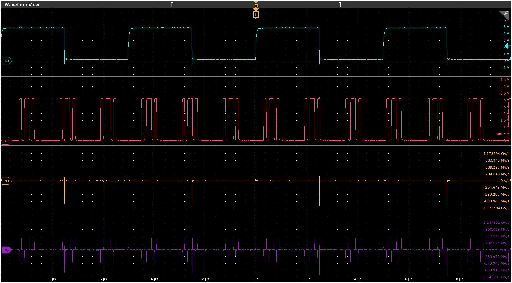
Task: Click the 0 s time axis label
Action: pyautogui.click(x=256, y=279)
